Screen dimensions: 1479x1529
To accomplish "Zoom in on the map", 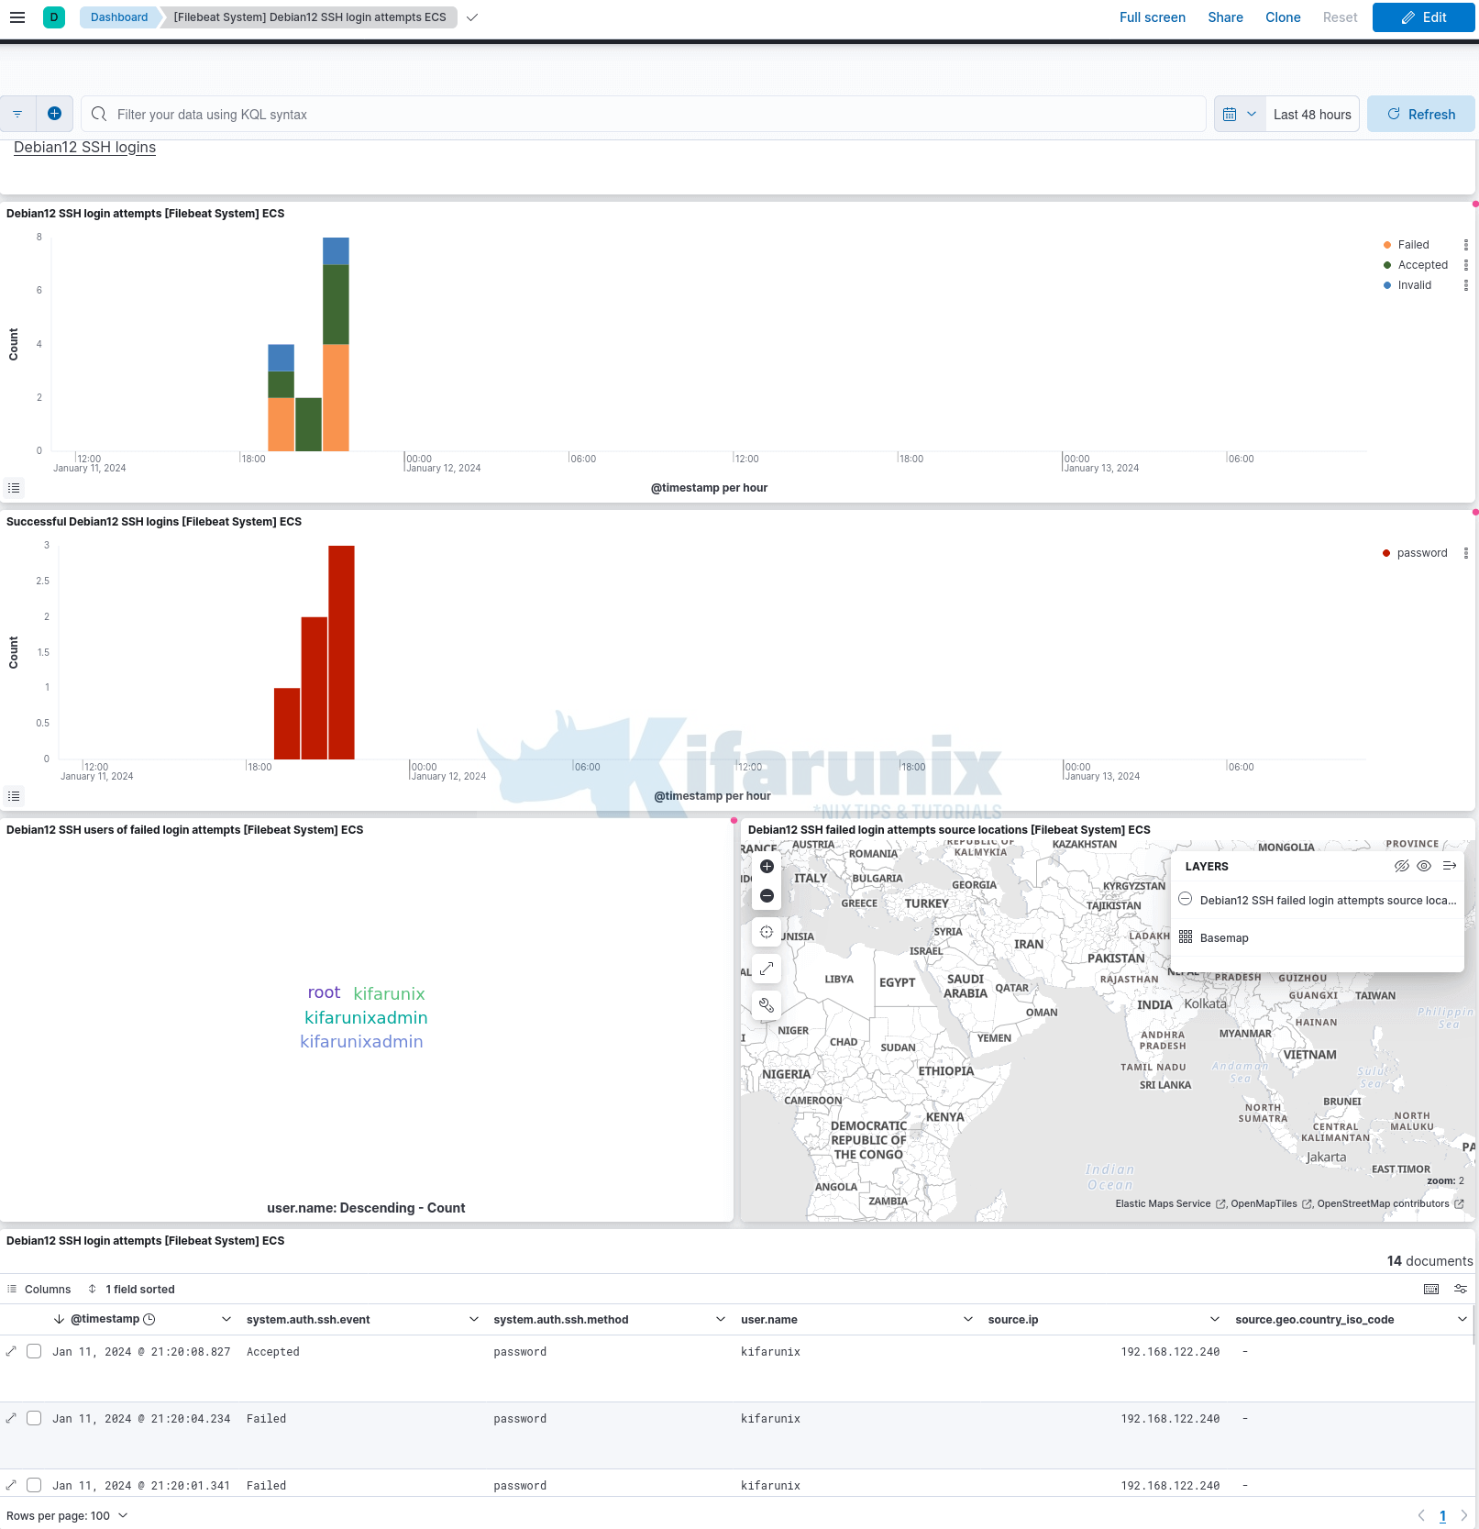I will click(767, 867).
